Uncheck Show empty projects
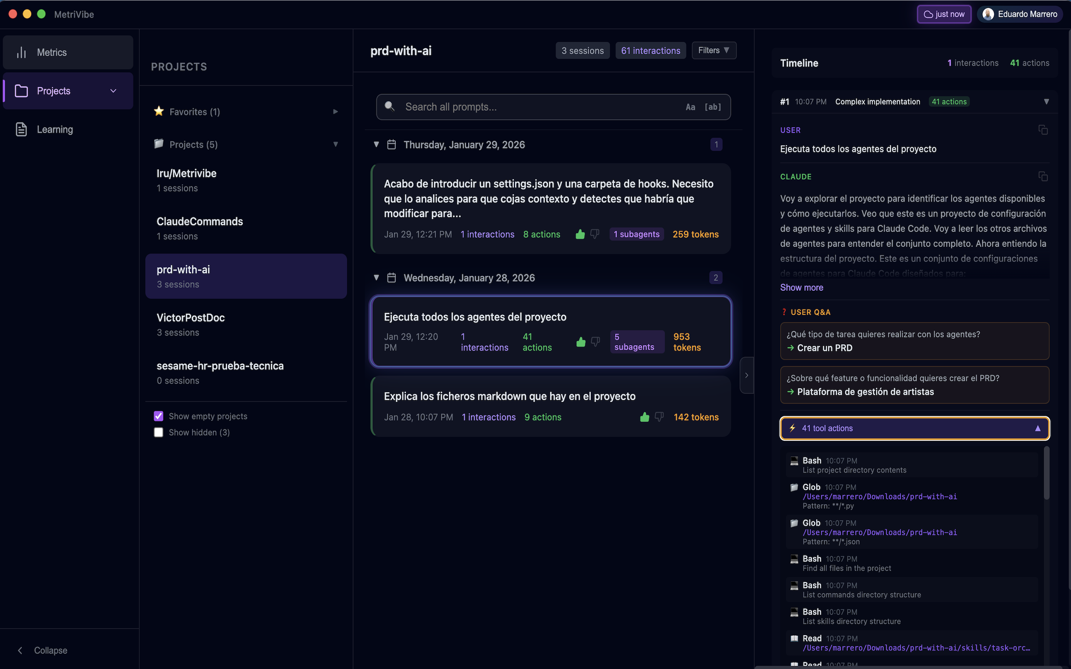 pos(158,416)
